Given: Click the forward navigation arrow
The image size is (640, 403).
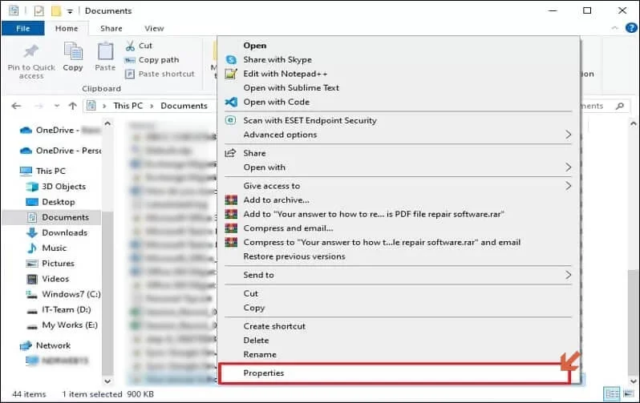Looking at the screenshot, I should [38, 106].
